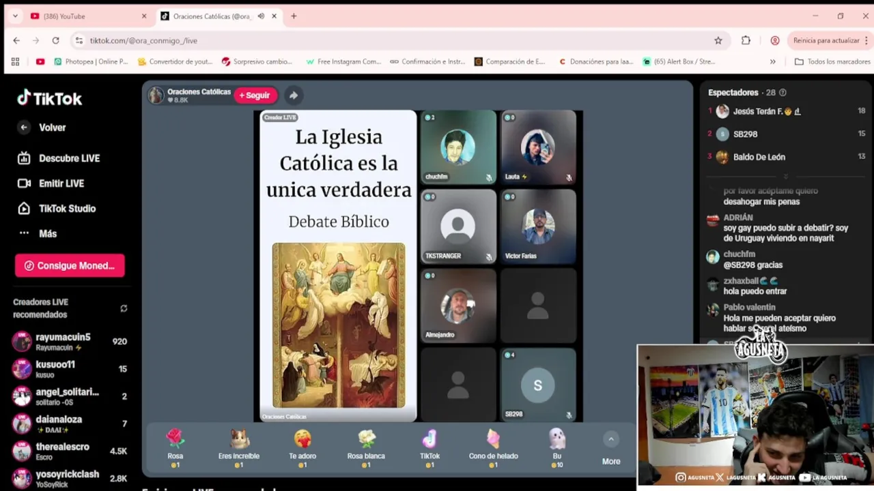Click Pablo valentin chat username

749,308
